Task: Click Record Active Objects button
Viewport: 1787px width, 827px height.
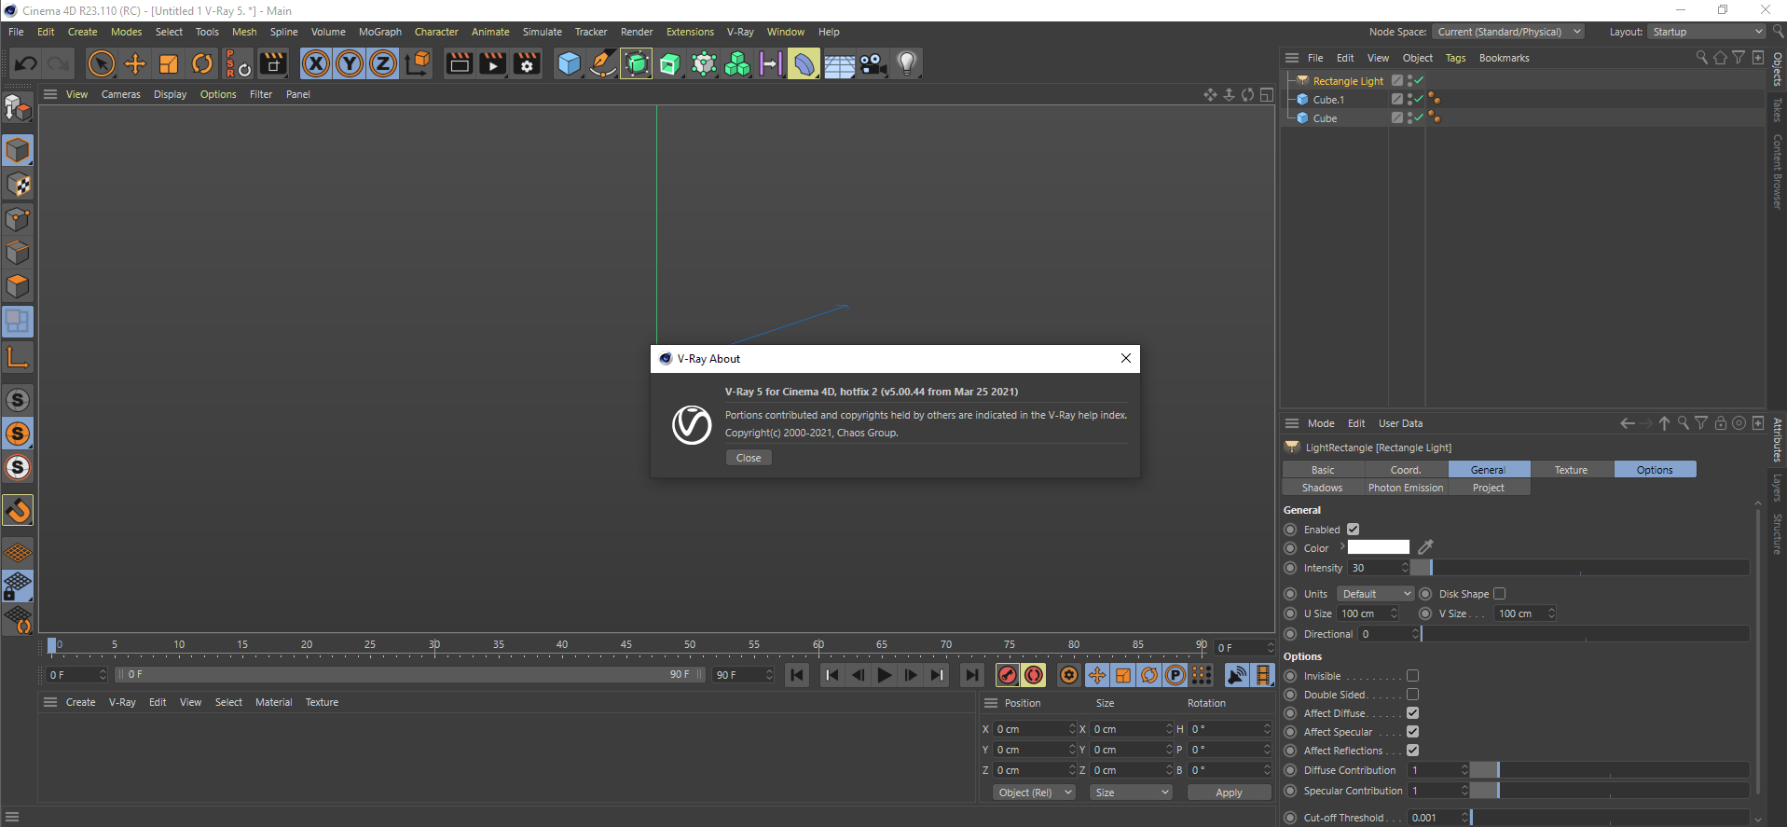Action: click(x=1008, y=675)
